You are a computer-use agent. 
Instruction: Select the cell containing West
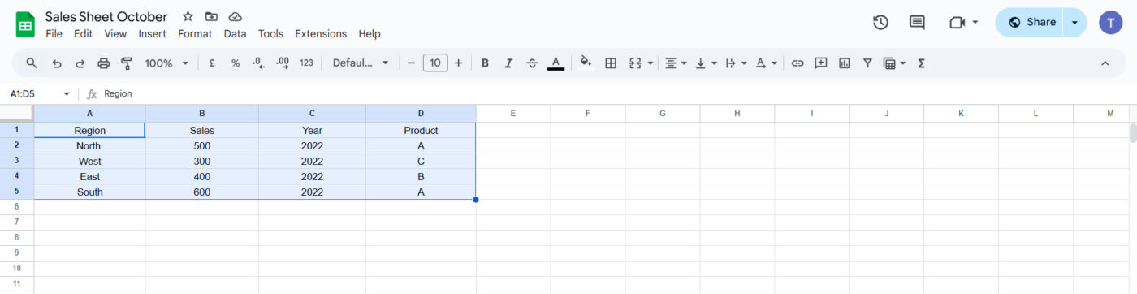pos(89,162)
